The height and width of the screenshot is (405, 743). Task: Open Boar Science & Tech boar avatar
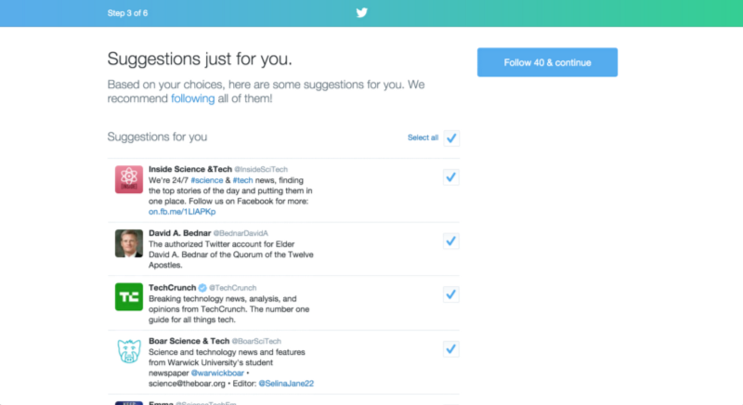129,351
